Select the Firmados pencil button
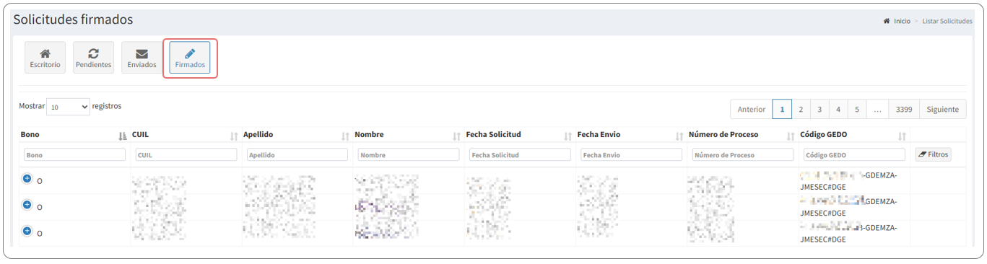The image size is (987, 264). coord(190,58)
